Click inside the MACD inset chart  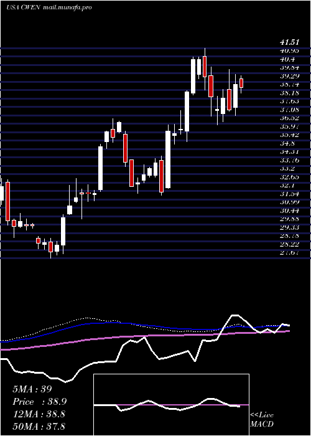tap(171, 405)
